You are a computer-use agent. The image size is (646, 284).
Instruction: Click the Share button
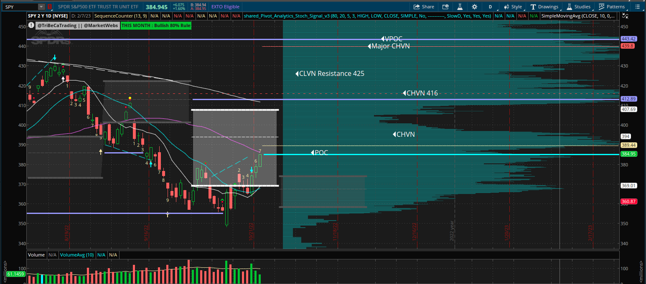click(x=424, y=7)
